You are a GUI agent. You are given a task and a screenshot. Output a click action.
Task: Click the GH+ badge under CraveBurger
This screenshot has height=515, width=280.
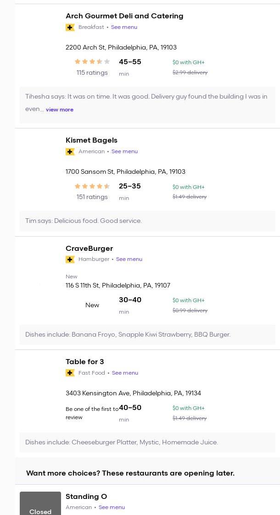click(x=70, y=260)
